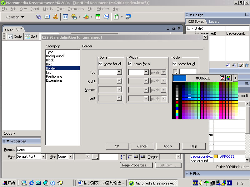Image resolution: width=250 pixels, height=187 pixels.
Task: Click the 开始 Start button
Action: (8, 183)
